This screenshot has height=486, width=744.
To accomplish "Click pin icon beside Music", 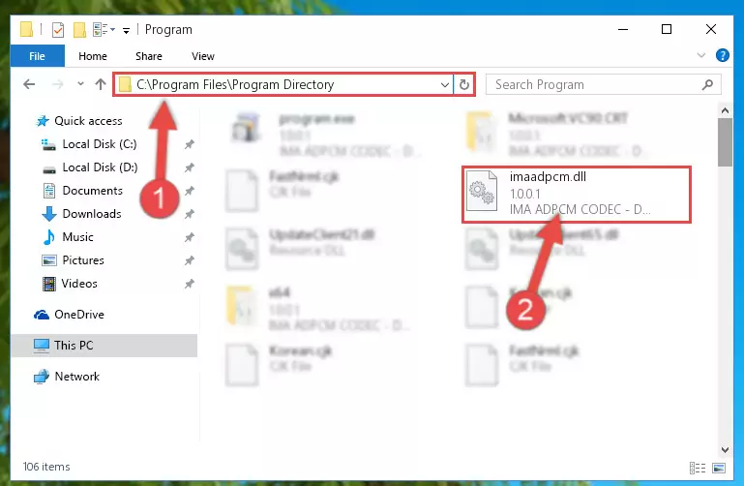I will click(x=190, y=237).
